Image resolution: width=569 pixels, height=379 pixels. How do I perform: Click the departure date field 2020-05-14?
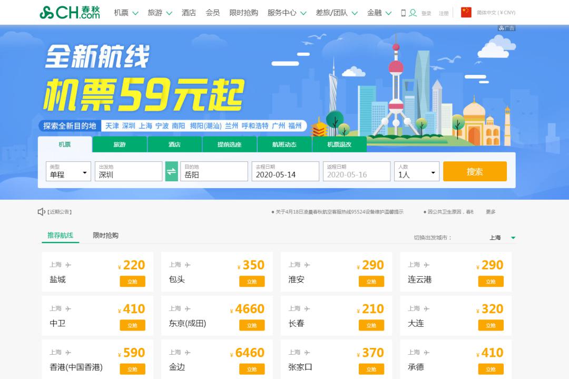pos(285,171)
